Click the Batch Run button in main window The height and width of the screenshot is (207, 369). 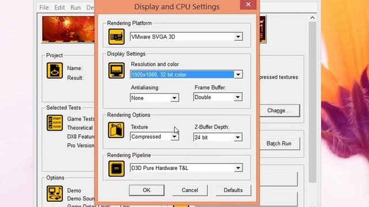(x=280, y=143)
